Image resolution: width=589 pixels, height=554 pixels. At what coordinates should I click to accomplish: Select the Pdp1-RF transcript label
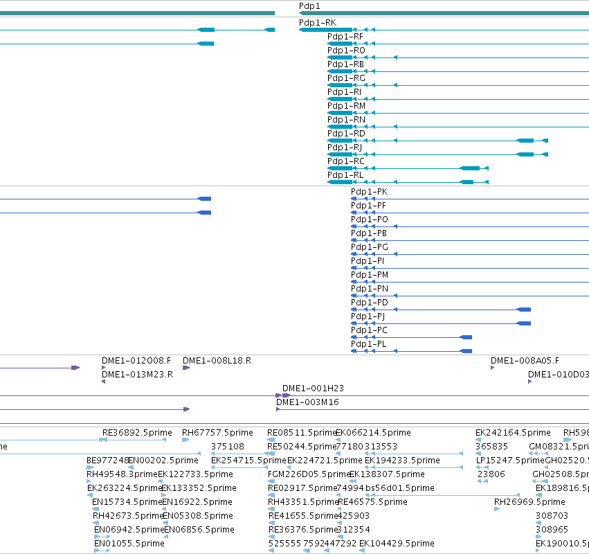click(345, 37)
